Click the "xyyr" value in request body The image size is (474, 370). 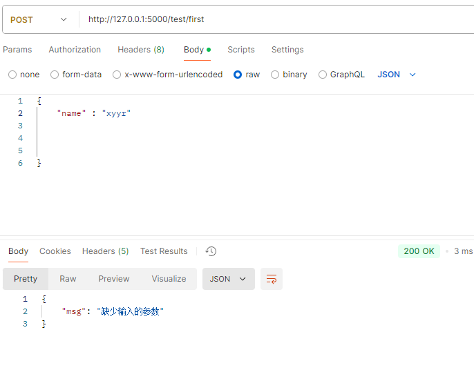[116, 114]
